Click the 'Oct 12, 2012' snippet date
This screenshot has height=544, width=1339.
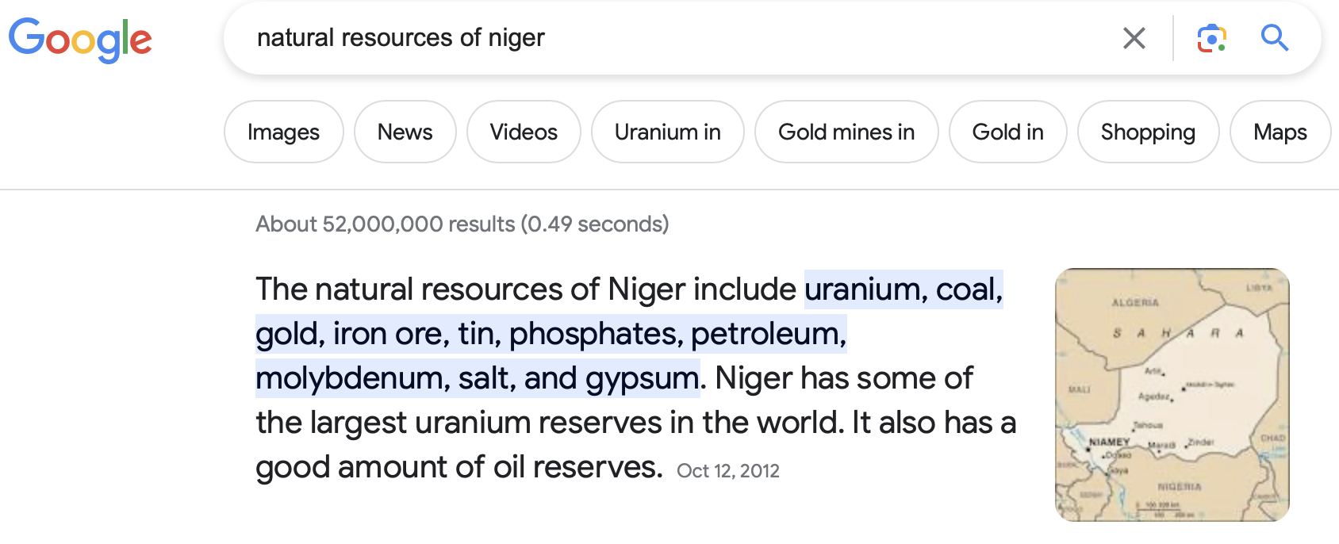tap(727, 471)
